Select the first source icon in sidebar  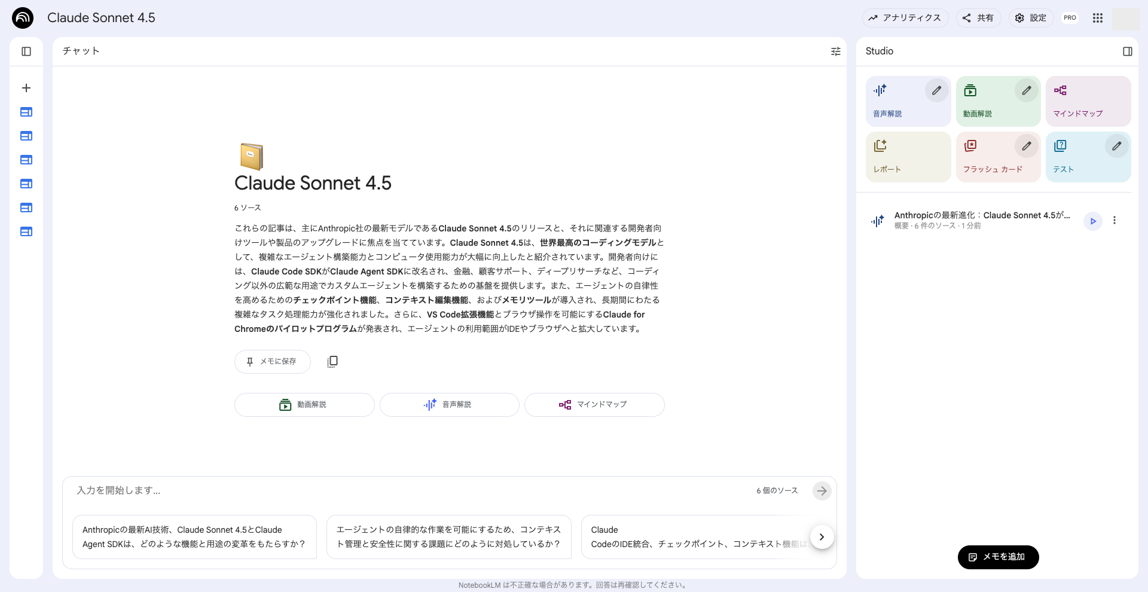coord(26,112)
